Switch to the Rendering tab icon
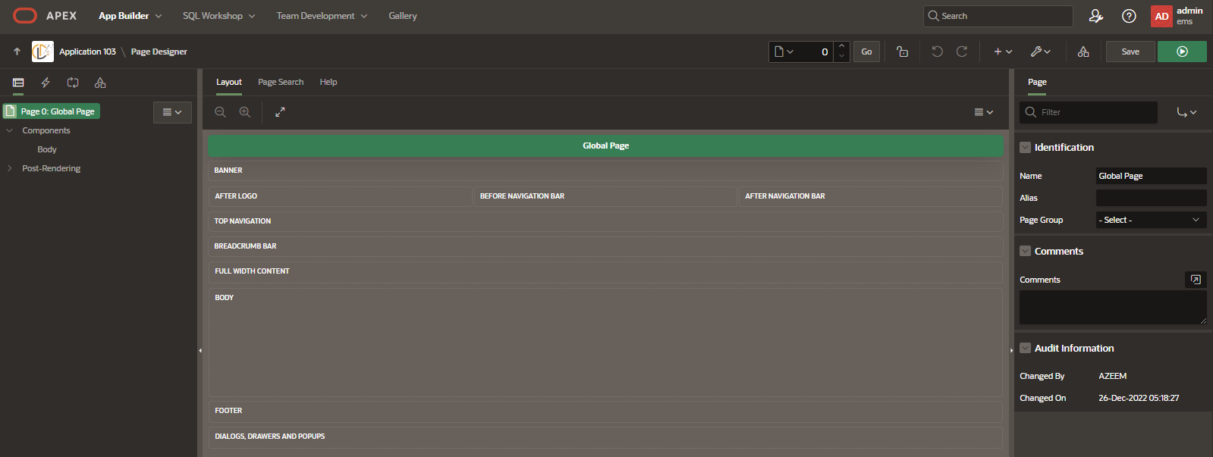 [x=18, y=83]
